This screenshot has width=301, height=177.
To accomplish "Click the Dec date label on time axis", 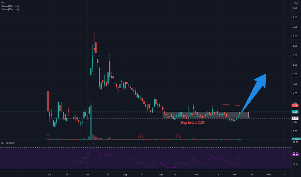I will 269,174.
